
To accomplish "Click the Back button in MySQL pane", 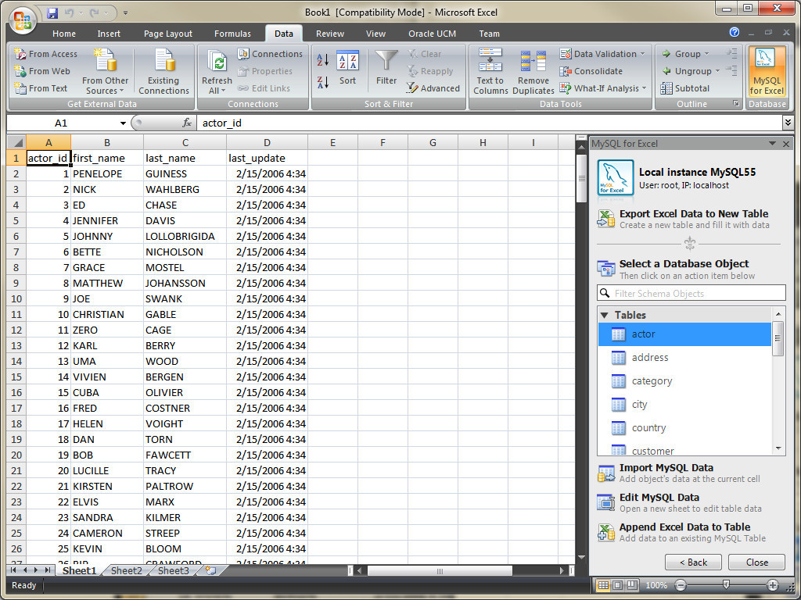I will tap(693, 562).
